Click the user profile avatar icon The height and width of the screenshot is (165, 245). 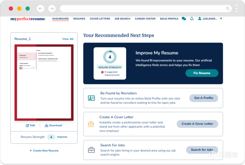[200, 19]
